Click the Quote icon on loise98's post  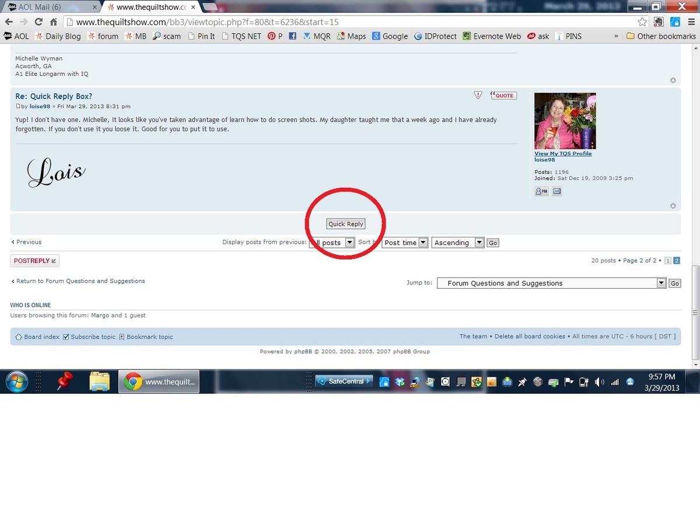click(503, 96)
